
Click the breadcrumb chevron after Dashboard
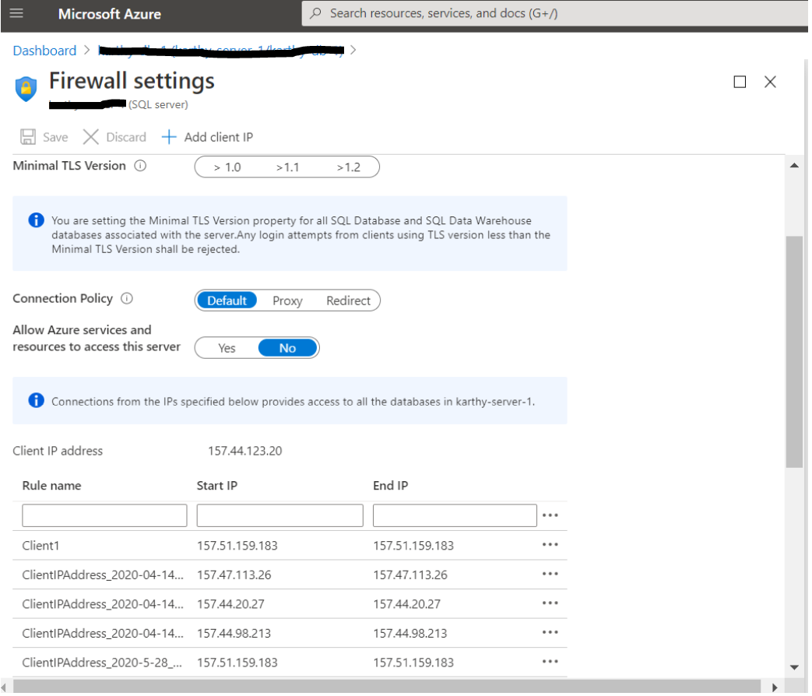(87, 50)
